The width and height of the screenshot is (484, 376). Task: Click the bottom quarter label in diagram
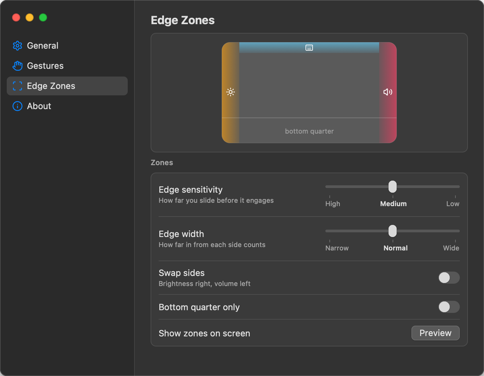[x=309, y=131]
